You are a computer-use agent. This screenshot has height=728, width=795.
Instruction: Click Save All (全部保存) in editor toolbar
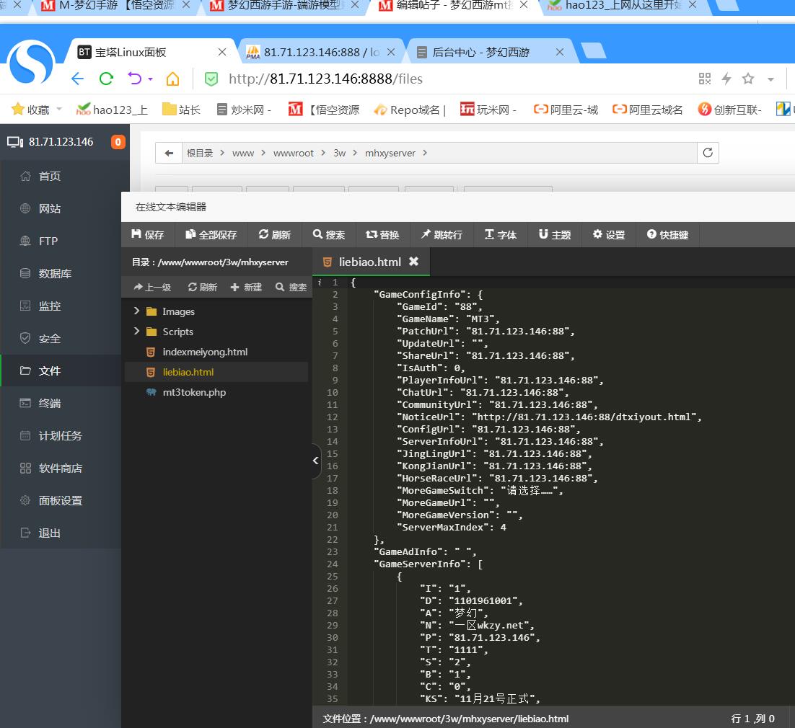211,235
